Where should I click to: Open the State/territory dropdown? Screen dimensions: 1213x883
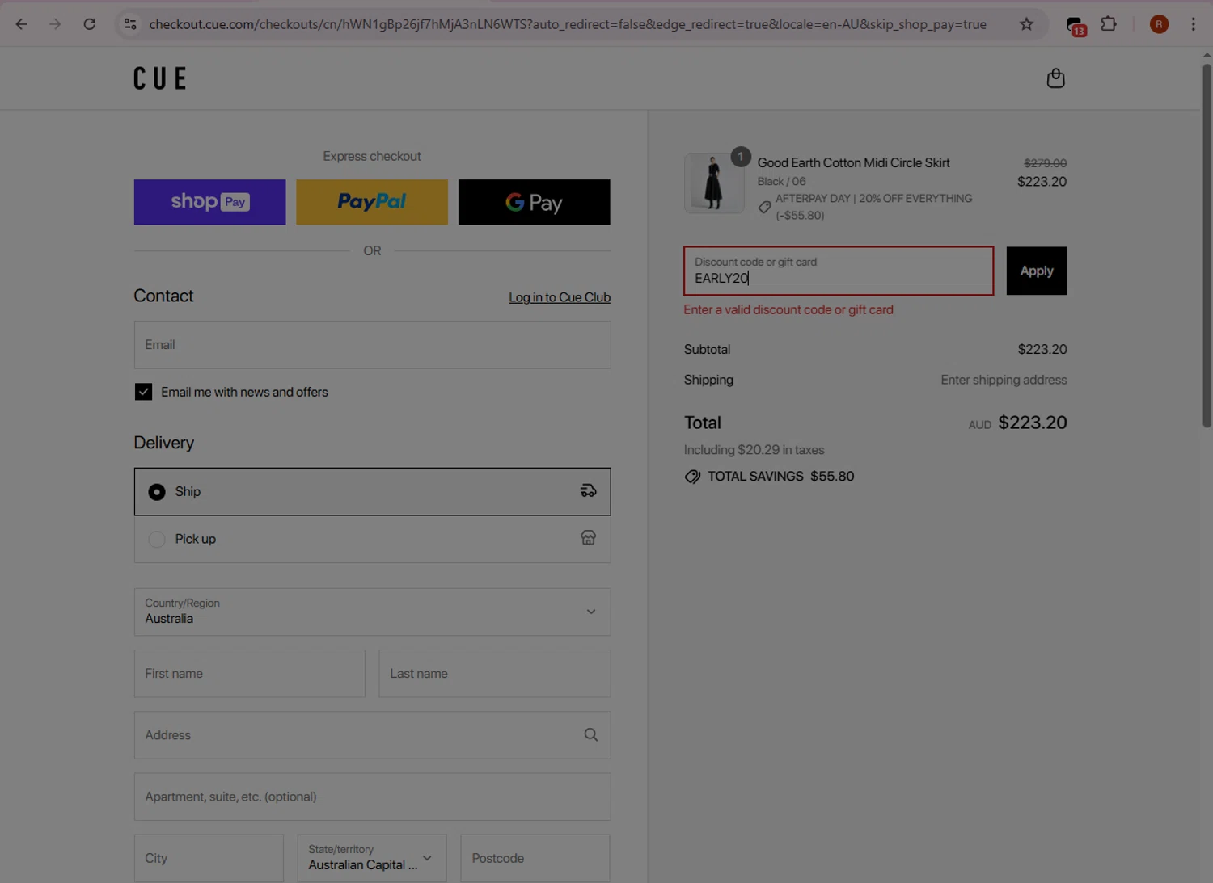pos(372,858)
